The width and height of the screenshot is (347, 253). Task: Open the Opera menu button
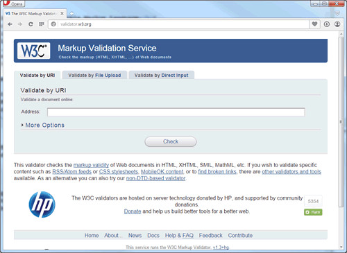(x=13, y=3)
